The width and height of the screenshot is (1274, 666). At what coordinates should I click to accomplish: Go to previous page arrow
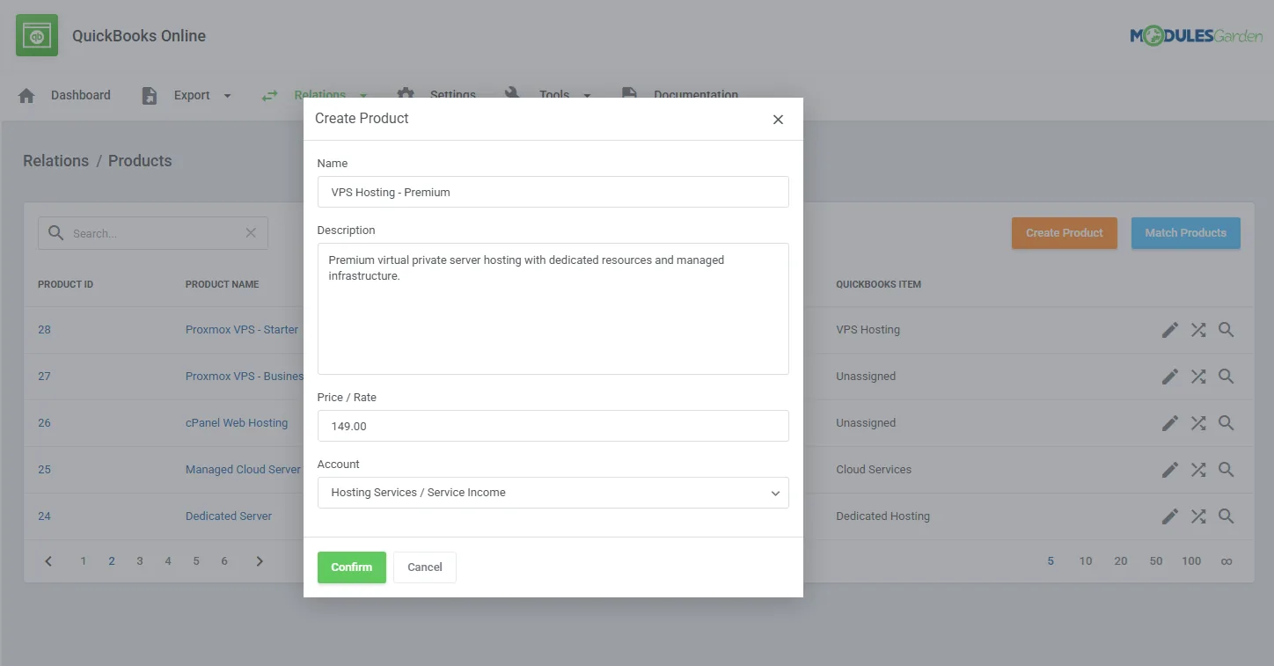tap(48, 561)
